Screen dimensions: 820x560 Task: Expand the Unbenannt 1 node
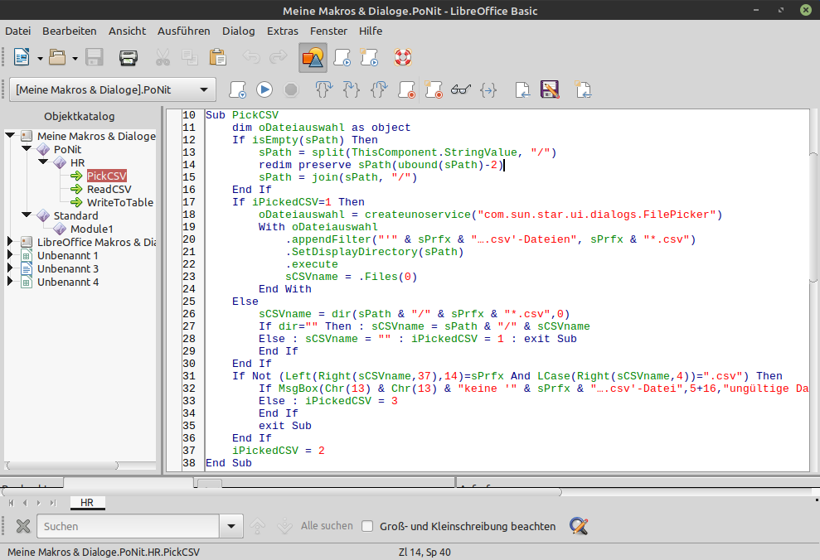pos(10,254)
